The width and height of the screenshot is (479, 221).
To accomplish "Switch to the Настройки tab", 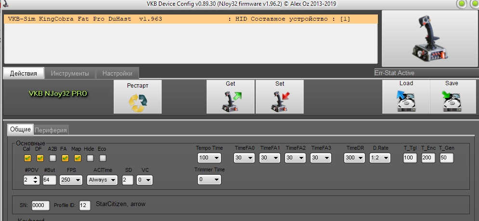I will [x=117, y=73].
